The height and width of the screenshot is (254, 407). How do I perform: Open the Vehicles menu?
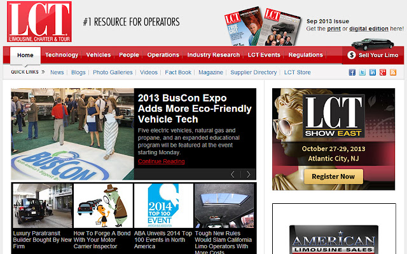coord(99,55)
